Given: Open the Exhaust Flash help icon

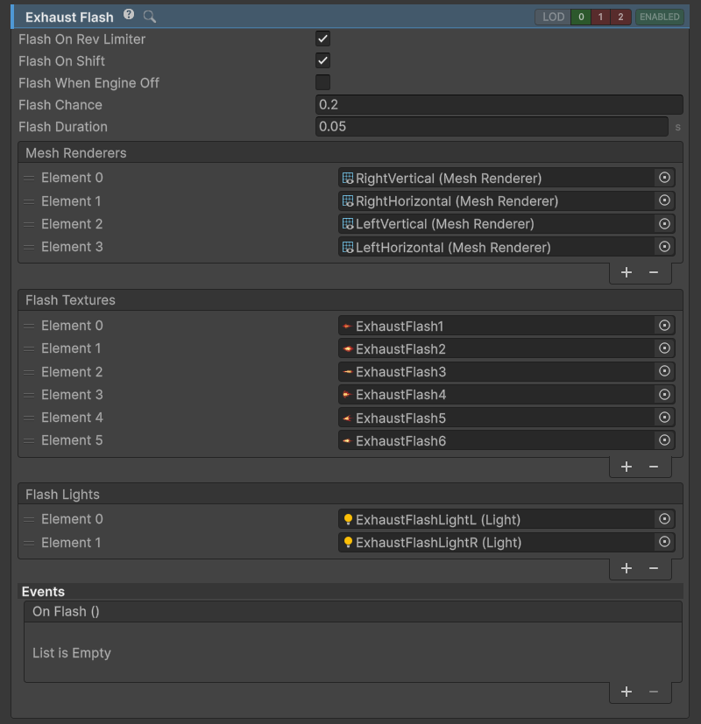Looking at the screenshot, I should [129, 15].
